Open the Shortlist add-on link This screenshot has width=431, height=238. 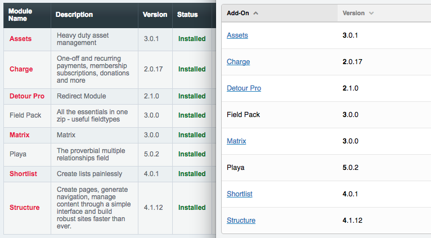click(240, 194)
